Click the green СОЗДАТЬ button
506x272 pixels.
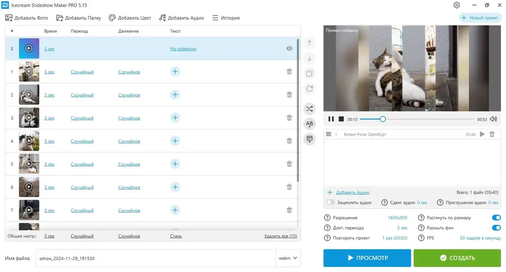(457, 258)
